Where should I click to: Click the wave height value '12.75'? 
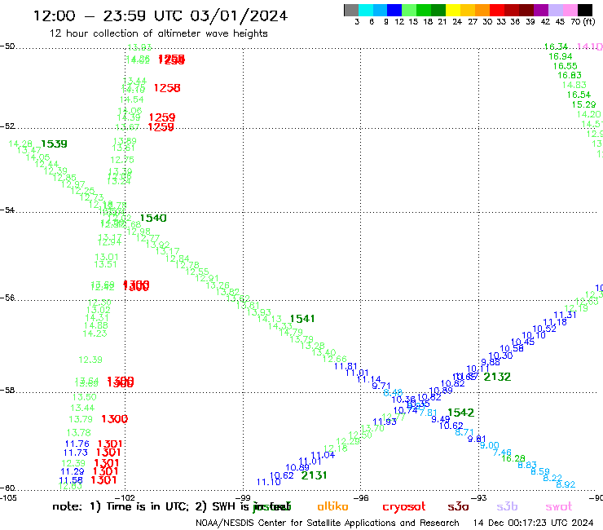[x=122, y=160]
